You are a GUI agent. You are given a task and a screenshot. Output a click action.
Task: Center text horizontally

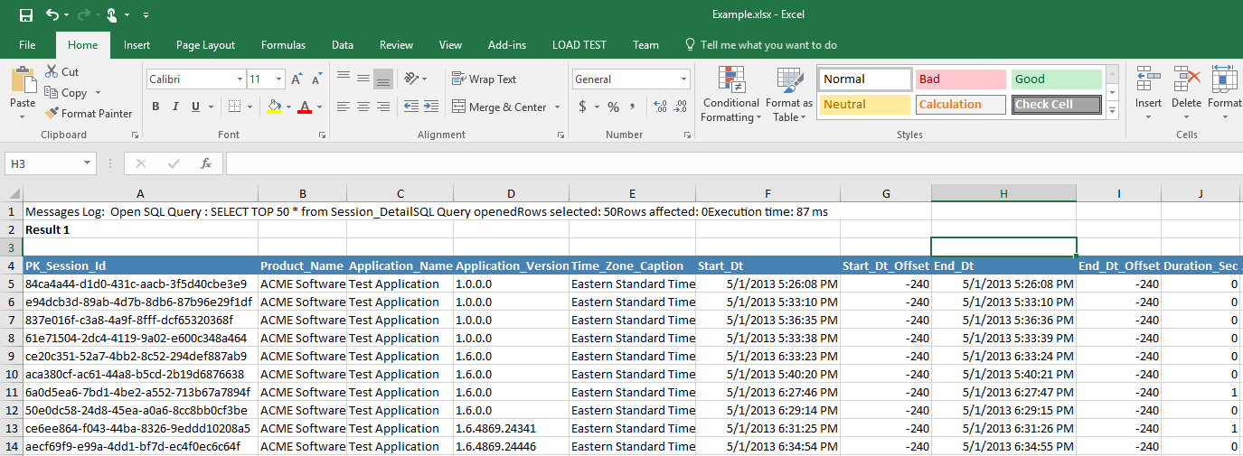point(363,107)
